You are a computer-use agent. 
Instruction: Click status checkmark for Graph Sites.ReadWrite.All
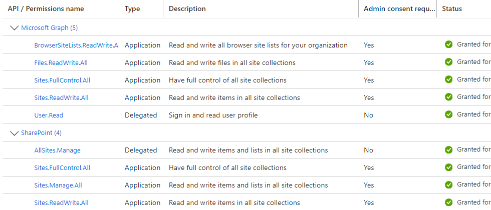448,97
